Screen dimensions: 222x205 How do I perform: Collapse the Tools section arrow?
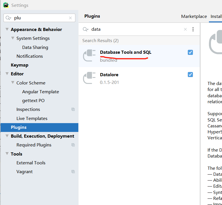tap(7, 154)
